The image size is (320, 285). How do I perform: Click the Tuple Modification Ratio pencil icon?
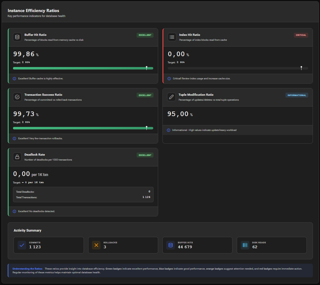tap(171, 97)
